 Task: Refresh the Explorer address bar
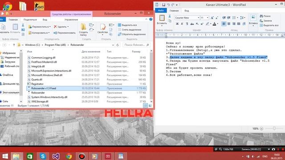point(118,45)
